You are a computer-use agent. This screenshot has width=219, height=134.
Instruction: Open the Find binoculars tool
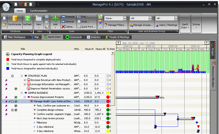[83, 16]
